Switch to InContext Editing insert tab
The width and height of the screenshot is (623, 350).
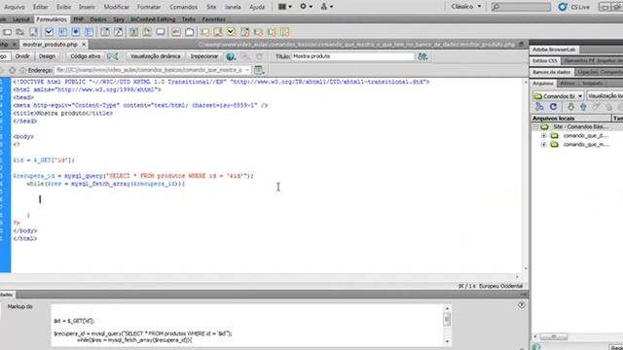[x=153, y=19]
